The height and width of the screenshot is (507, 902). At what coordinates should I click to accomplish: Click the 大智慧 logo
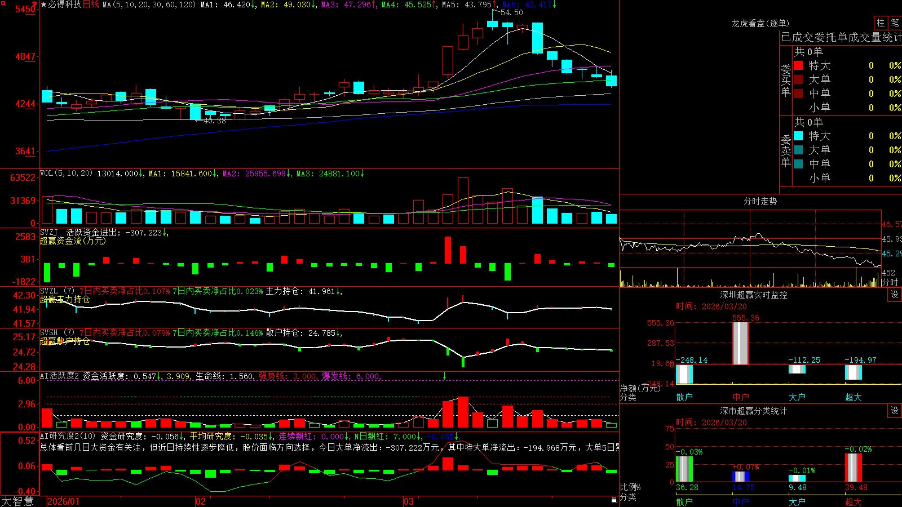coord(17,501)
